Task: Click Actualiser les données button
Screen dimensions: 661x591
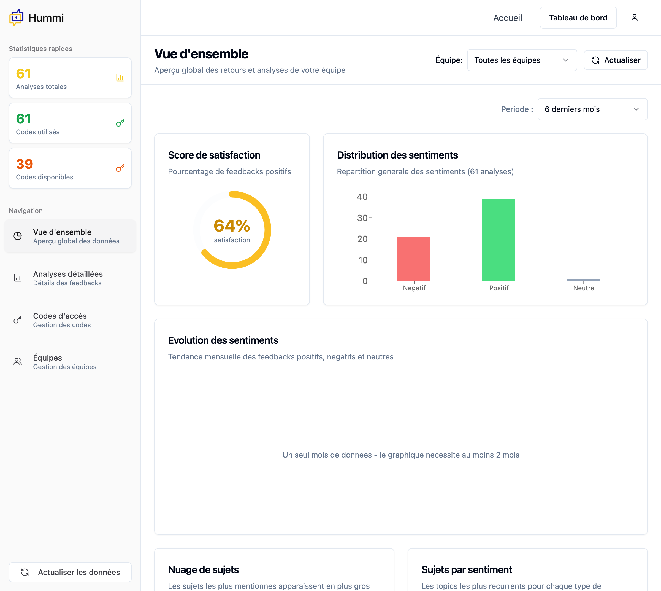Action: click(x=70, y=572)
